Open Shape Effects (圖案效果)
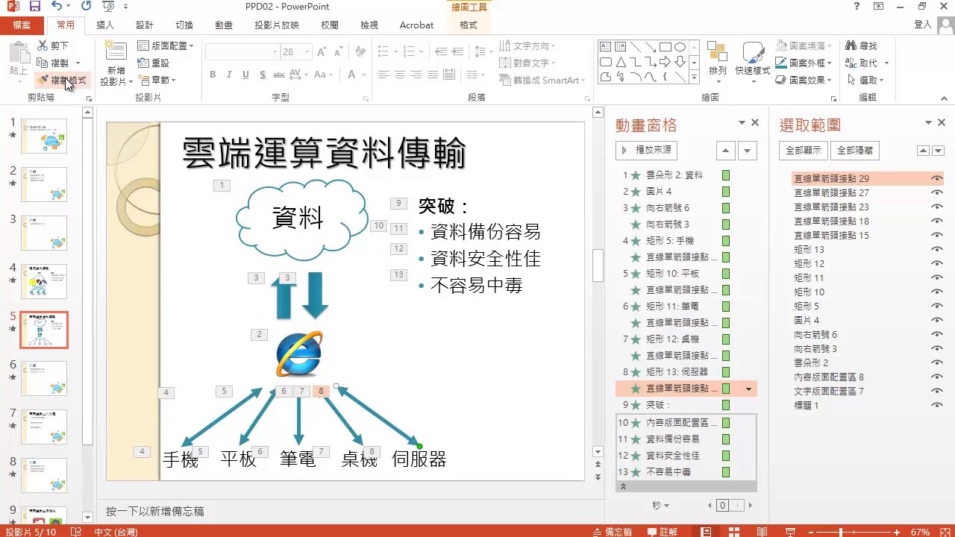 point(804,80)
